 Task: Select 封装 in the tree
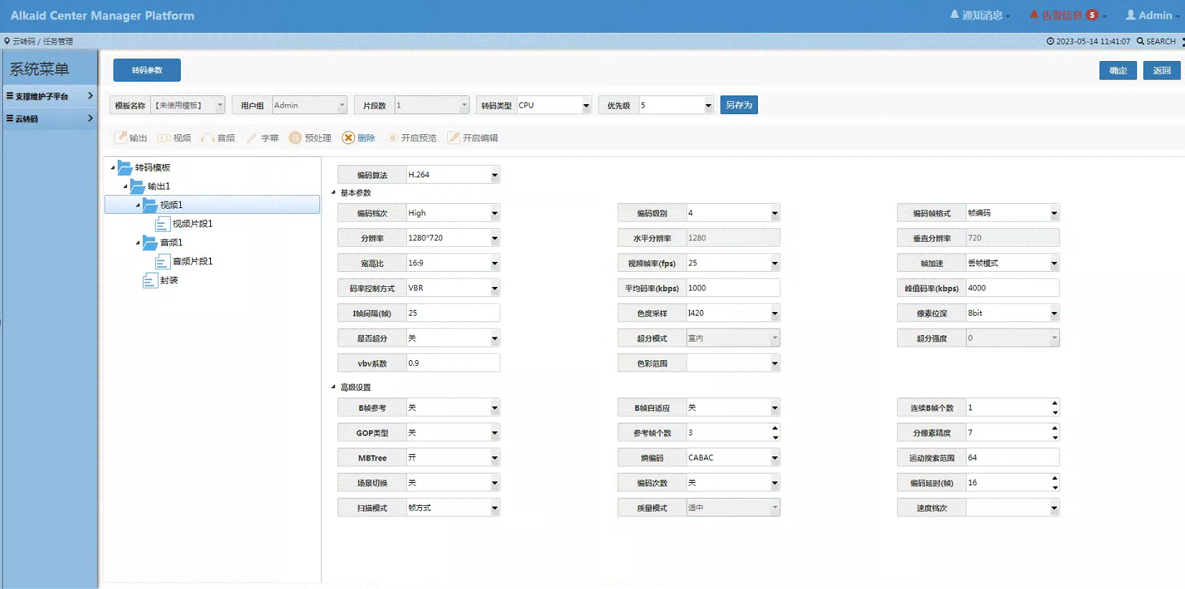(x=169, y=280)
